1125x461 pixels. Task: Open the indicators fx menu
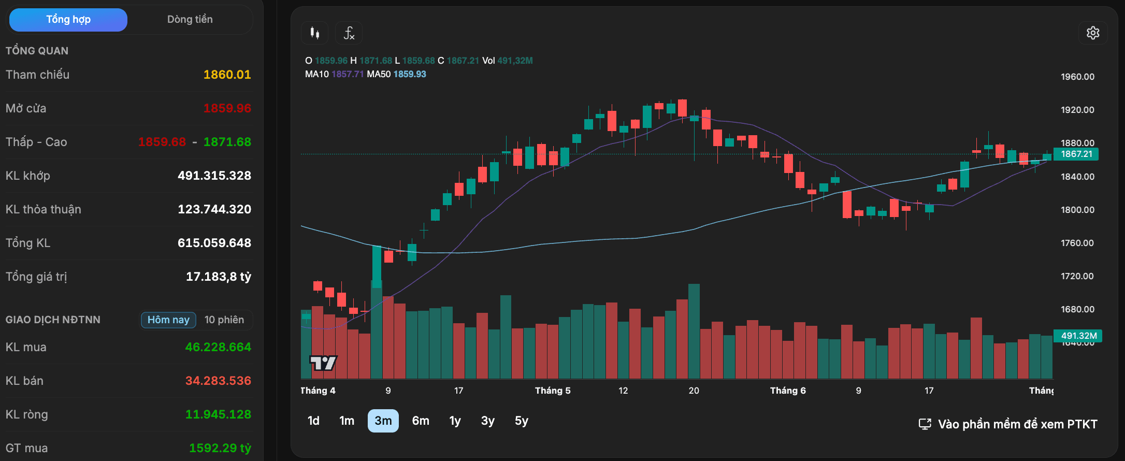pos(349,33)
